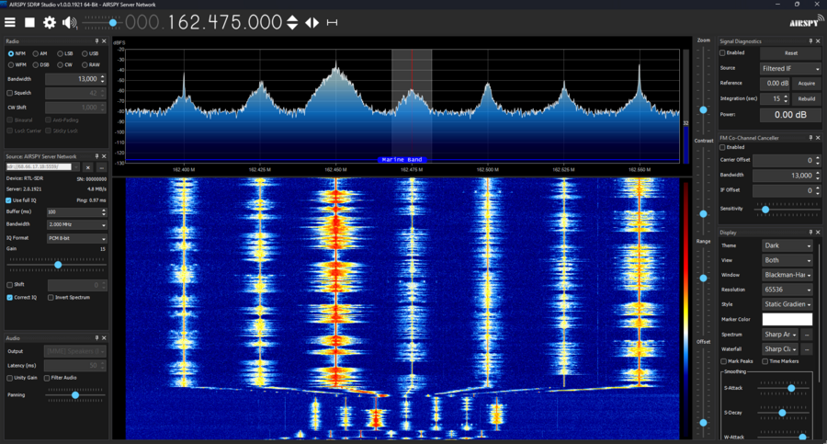The height and width of the screenshot is (444, 827).
Task: Enable Filter Audio checkbox
Action: 47,378
